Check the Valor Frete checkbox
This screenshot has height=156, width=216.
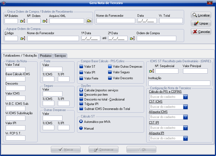tap(81, 78)
